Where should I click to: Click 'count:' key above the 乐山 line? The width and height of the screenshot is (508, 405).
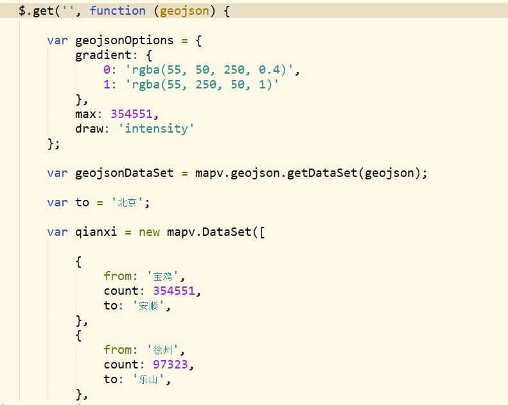click(124, 365)
